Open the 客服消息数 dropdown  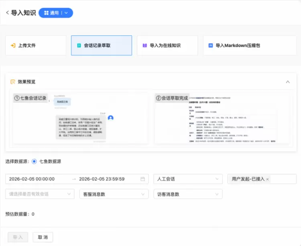point(114,194)
